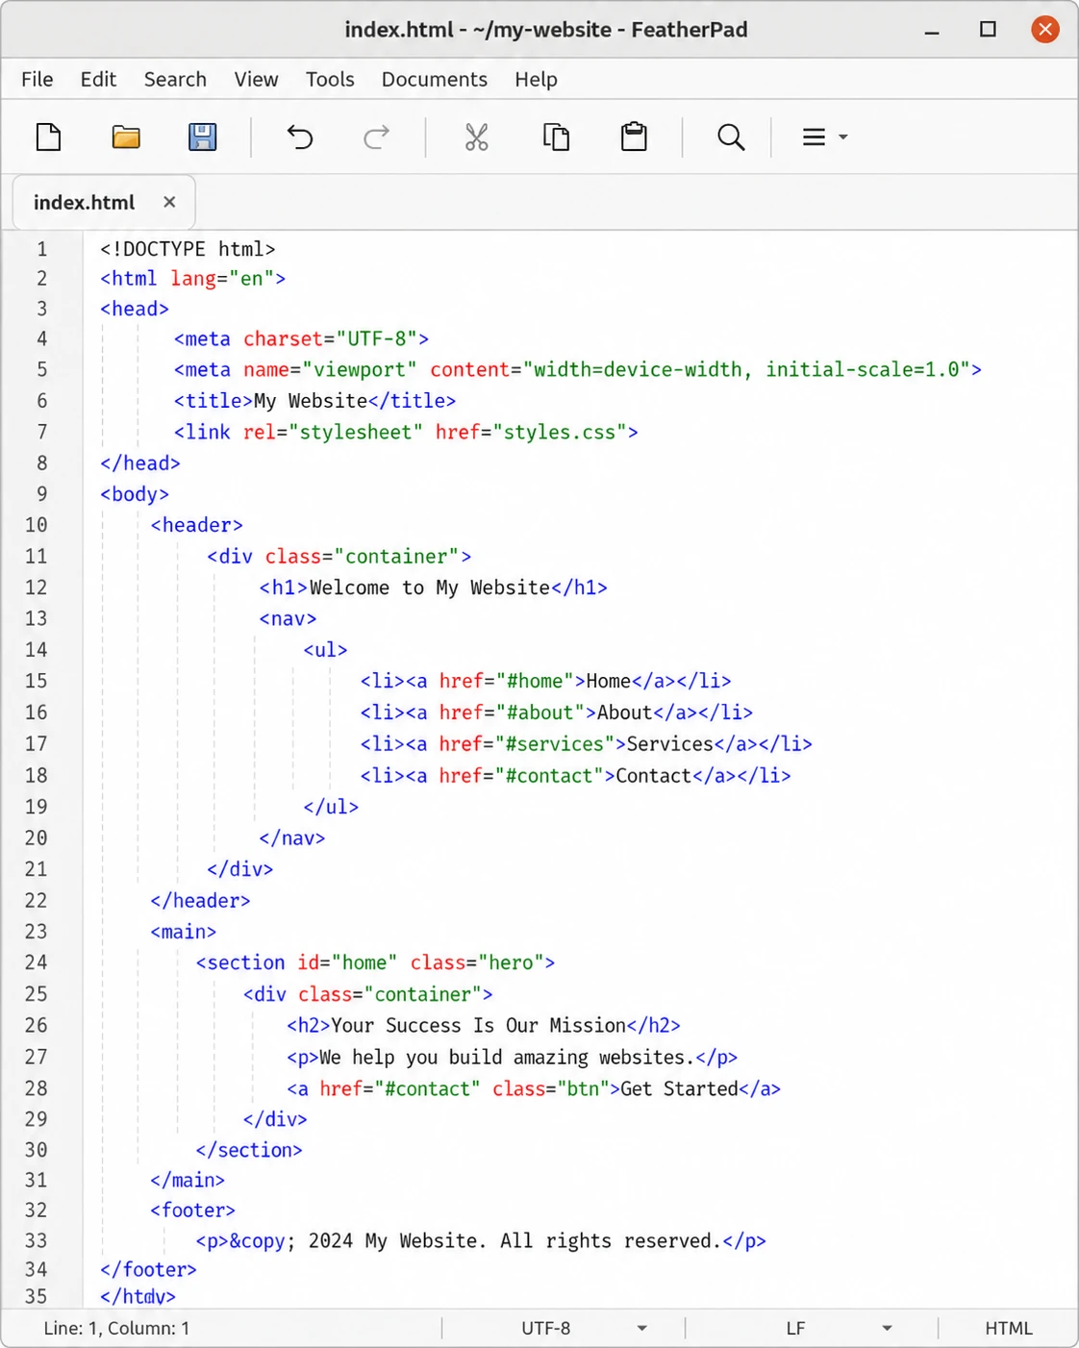Save the file with the floppy disk icon
Viewport: 1079px width, 1348px height.
click(x=202, y=137)
